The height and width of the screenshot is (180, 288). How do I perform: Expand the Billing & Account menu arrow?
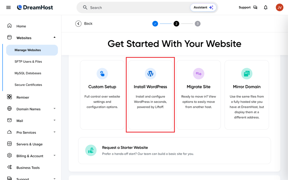(55, 155)
